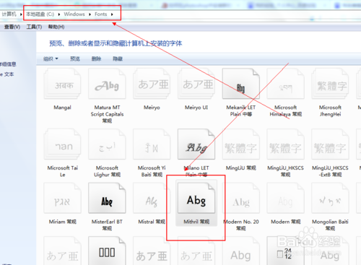This screenshot has height=265, width=361.
Task: Expand arrow after Windows breadcrumb
Action: coord(90,14)
